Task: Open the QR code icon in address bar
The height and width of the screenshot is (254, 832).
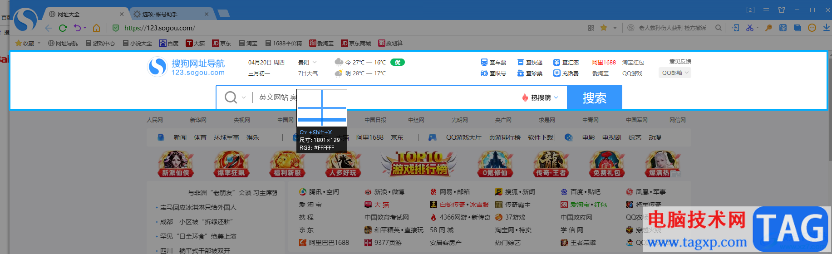Action: [x=591, y=28]
